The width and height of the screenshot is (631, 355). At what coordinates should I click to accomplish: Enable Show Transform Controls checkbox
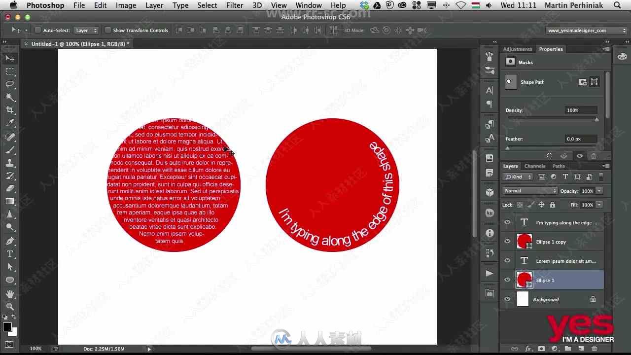click(x=107, y=30)
